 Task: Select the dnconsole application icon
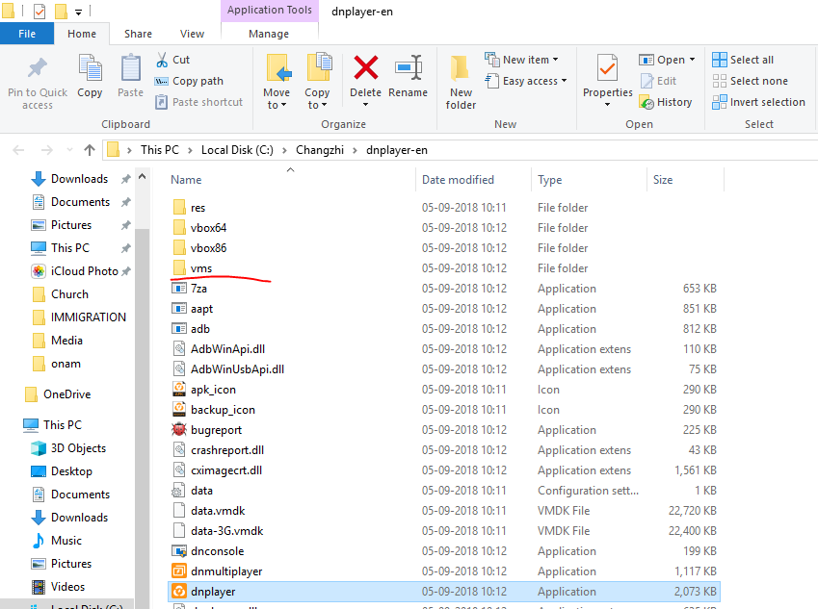pos(179,551)
